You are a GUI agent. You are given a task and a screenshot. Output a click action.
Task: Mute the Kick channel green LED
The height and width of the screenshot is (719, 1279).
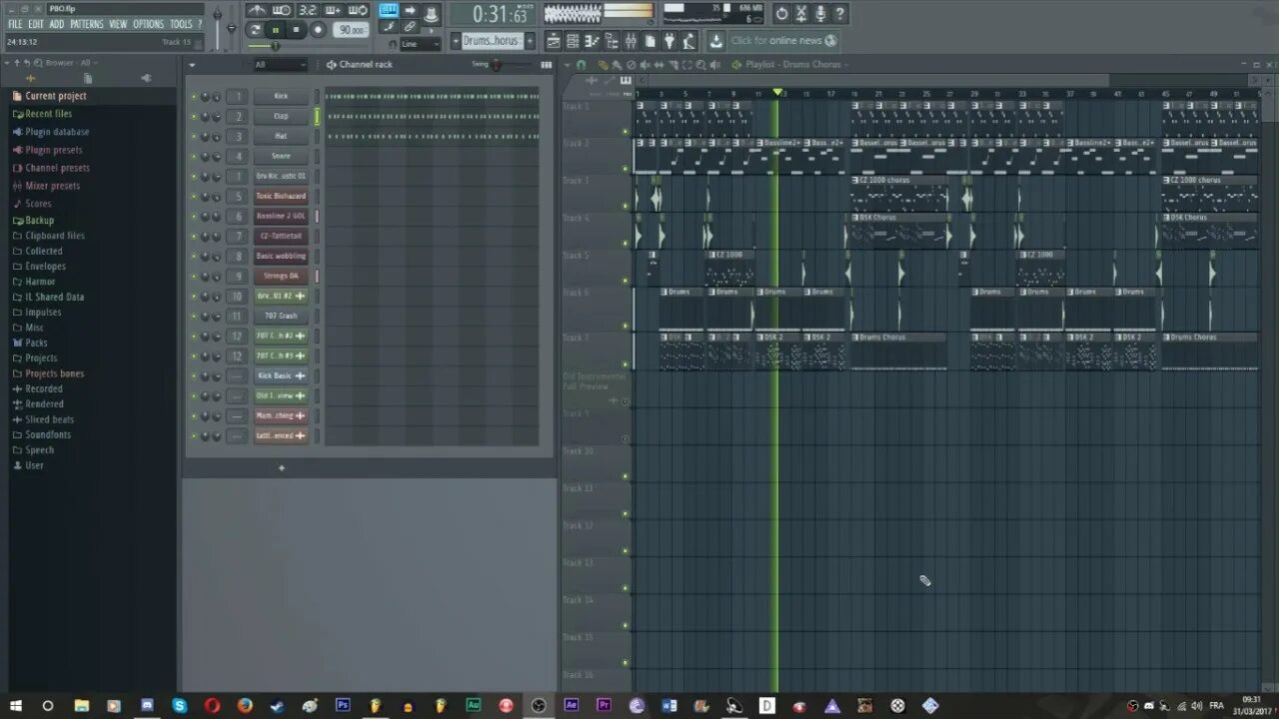tap(194, 97)
